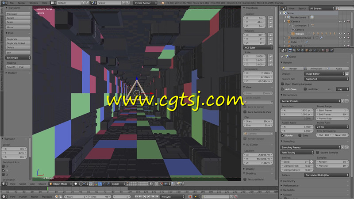This screenshot has width=354, height=199.
Task: Toggle renderability camera icon for Triangle row
Action: coord(348,34)
